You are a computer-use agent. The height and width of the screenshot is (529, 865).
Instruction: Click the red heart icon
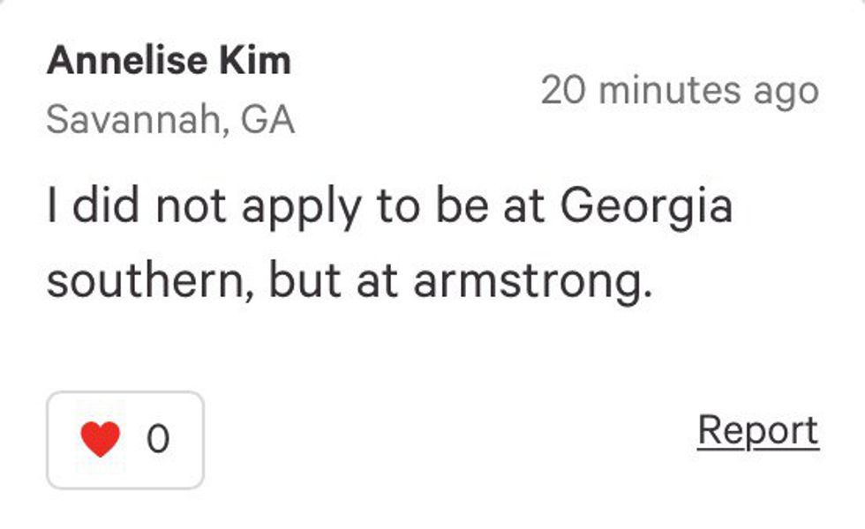point(101,438)
